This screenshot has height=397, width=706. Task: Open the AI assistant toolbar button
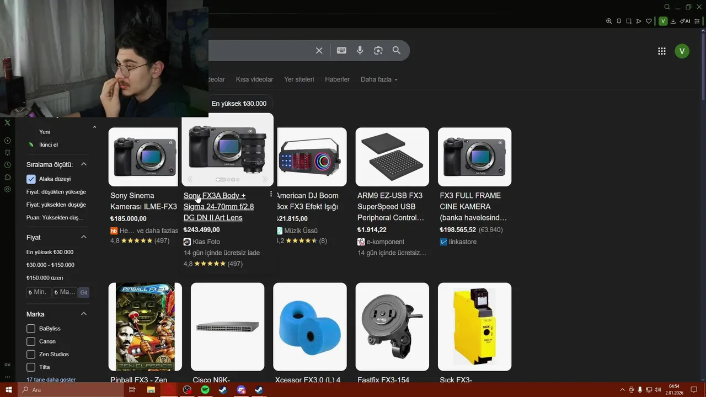685,21
